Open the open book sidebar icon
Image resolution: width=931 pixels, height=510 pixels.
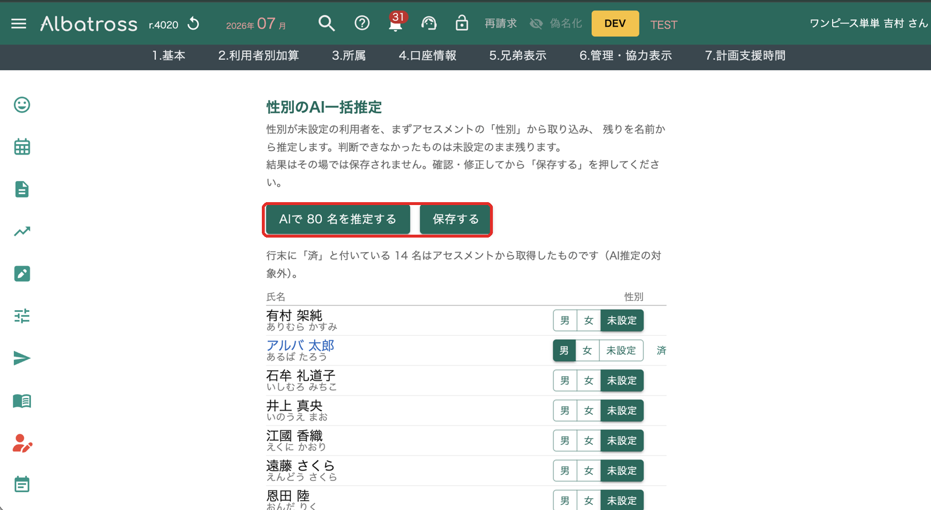point(22,401)
